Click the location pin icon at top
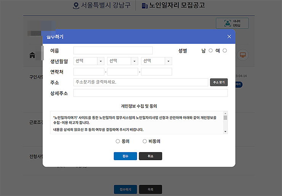Viewport: 282px width, 196px height. click(76, 6)
